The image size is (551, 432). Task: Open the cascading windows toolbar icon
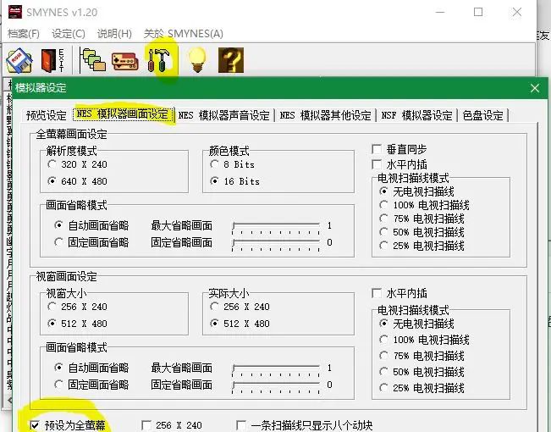click(93, 60)
